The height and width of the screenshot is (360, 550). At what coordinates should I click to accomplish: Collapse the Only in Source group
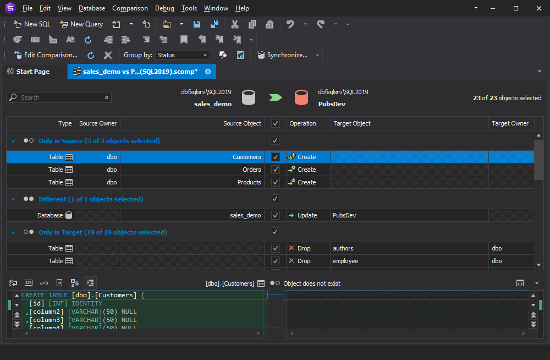tap(13, 141)
